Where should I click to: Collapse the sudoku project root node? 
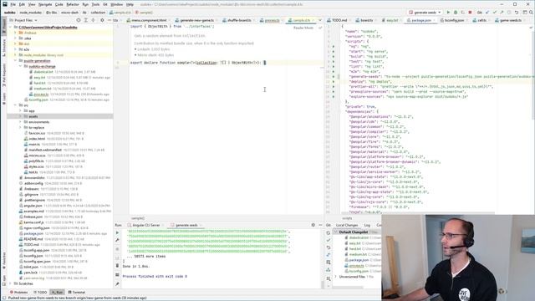[11, 27]
